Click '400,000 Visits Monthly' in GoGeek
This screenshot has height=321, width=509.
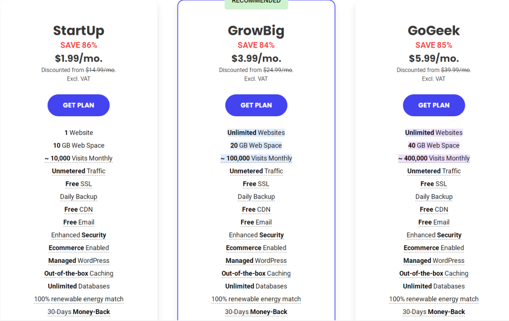(433, 159)
